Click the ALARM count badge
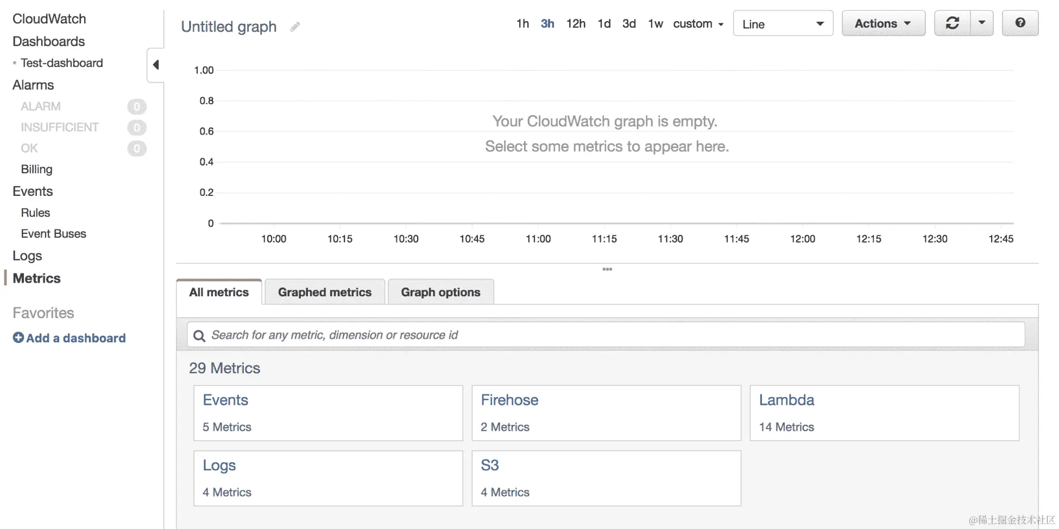 click(137, 106)
